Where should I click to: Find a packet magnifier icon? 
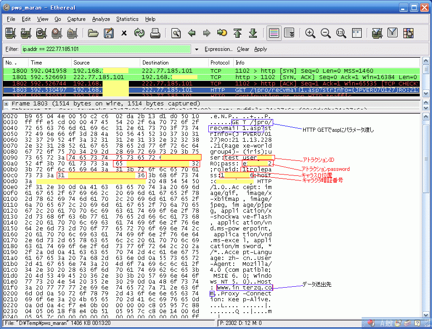tap(176, 33)
